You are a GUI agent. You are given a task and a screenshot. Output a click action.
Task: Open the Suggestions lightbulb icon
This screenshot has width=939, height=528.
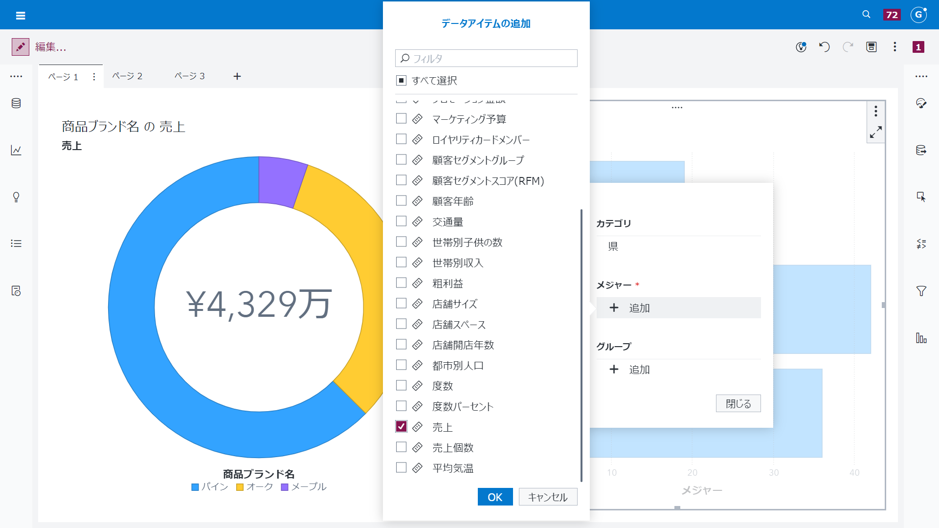(x=16, y=197)
